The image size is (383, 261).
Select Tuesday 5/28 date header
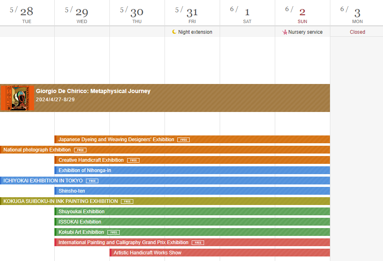pos(27,14)
